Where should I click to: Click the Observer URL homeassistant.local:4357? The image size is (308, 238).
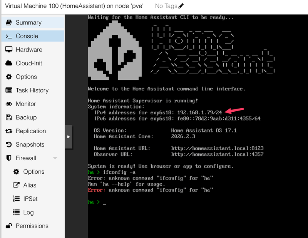217,154
